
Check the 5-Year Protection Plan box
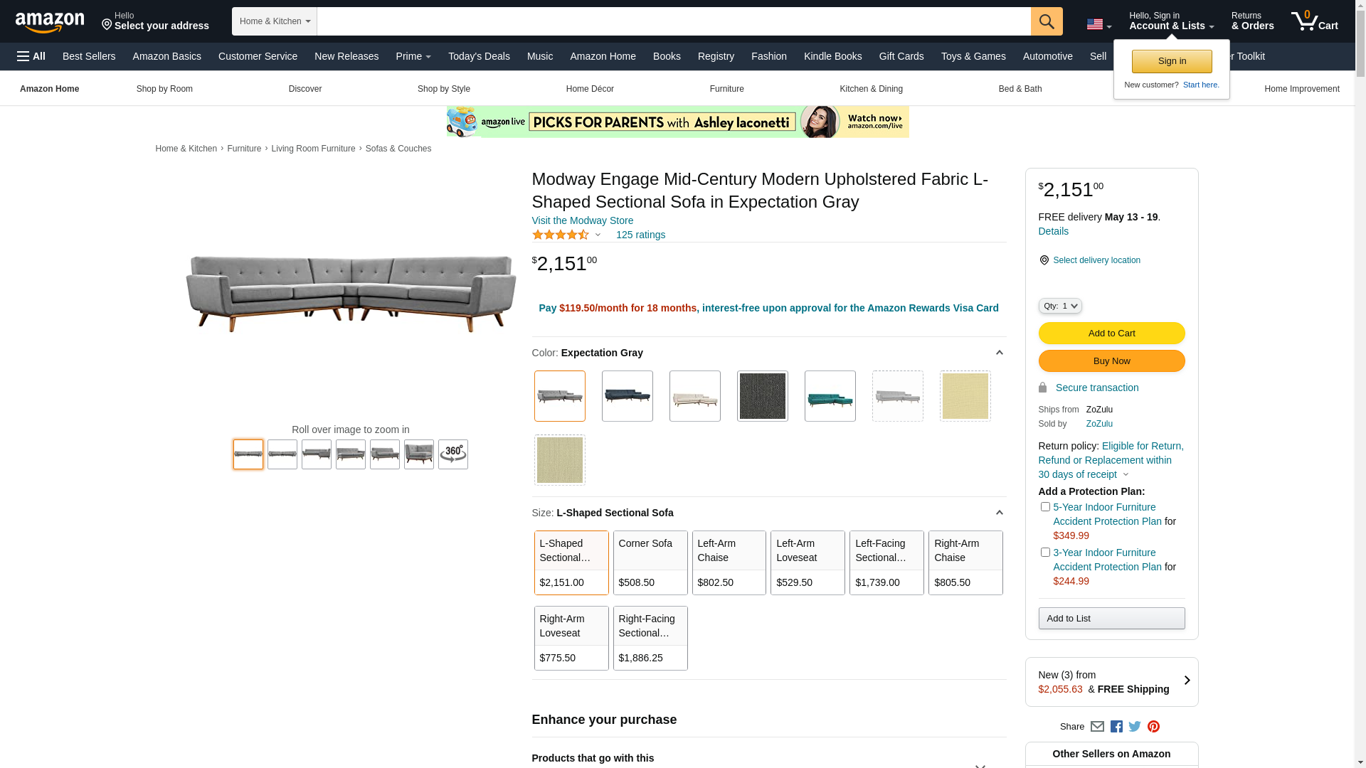point(1045,507)
